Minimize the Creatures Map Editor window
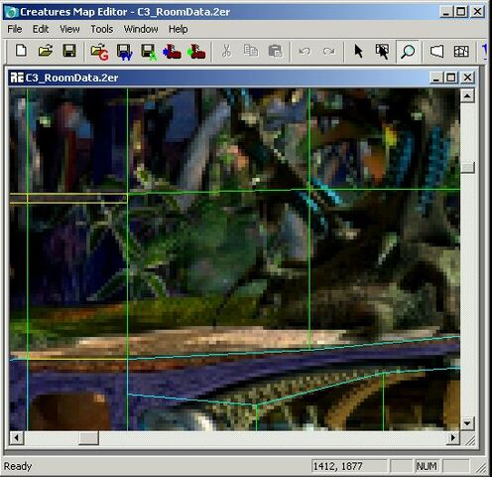The width and height of the screenshot is (492, 477). point(446,12)
